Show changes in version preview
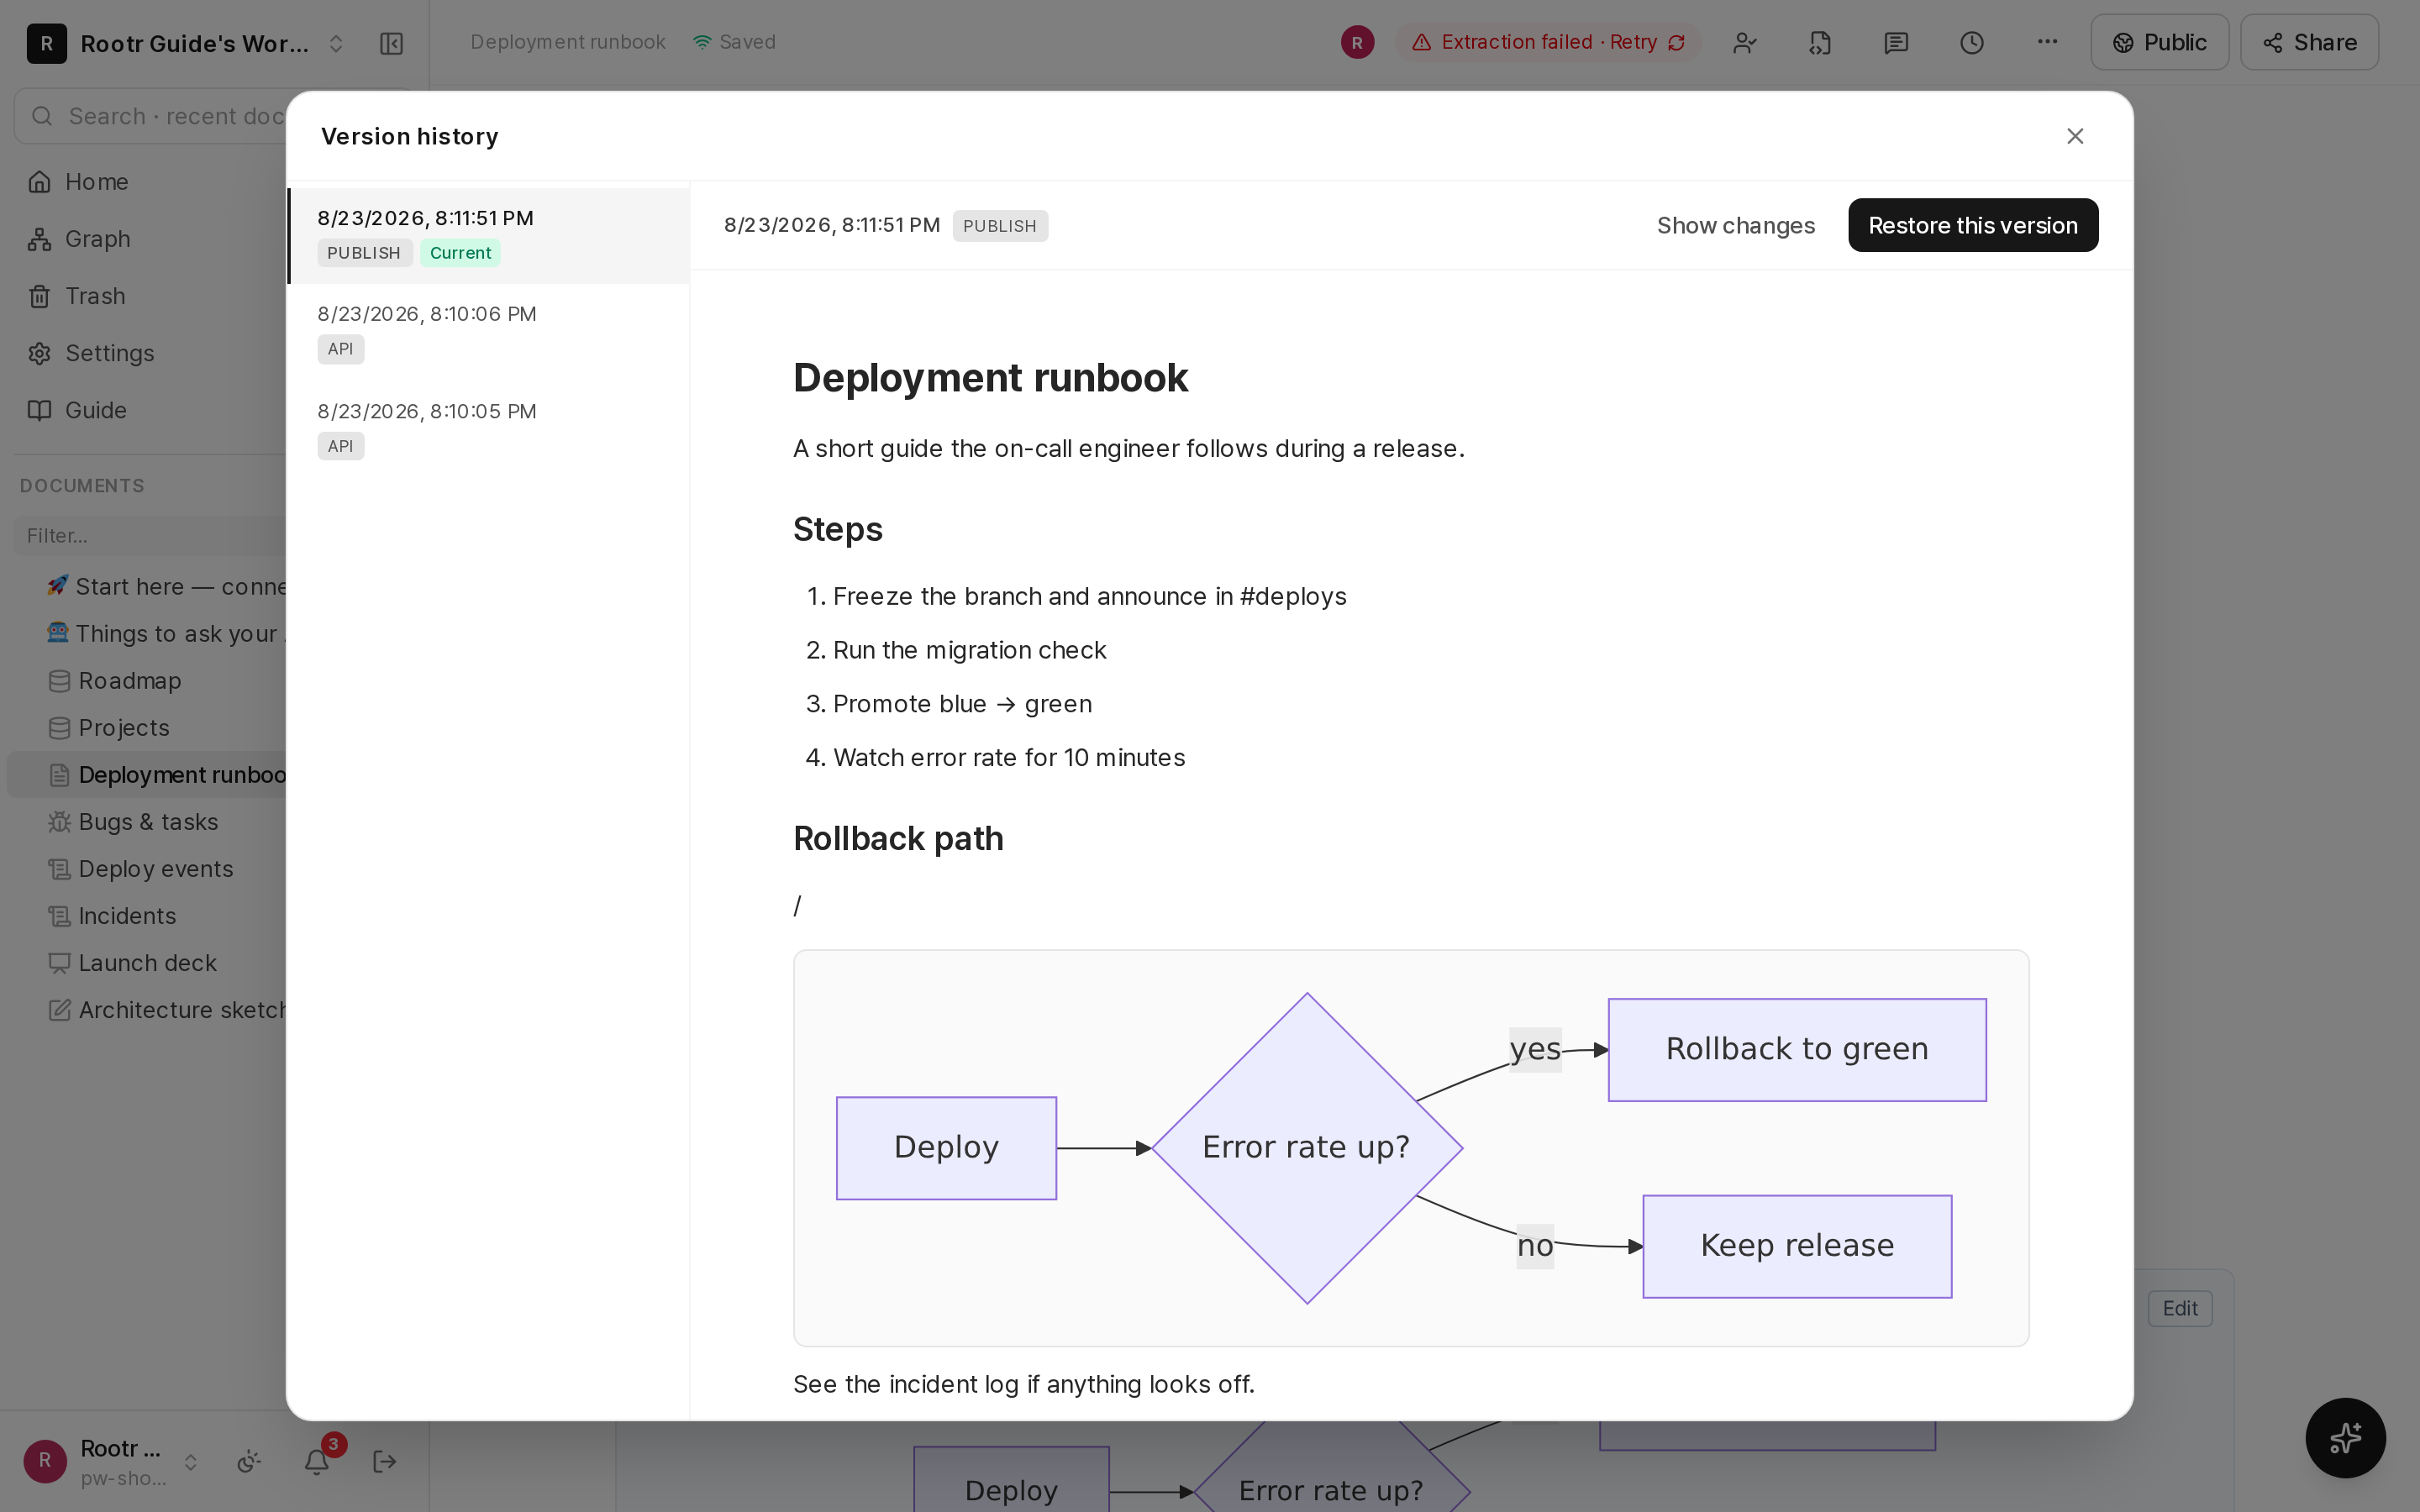The width and height of the screenshot is (2420, 1512). click(x=1735, y=225)
